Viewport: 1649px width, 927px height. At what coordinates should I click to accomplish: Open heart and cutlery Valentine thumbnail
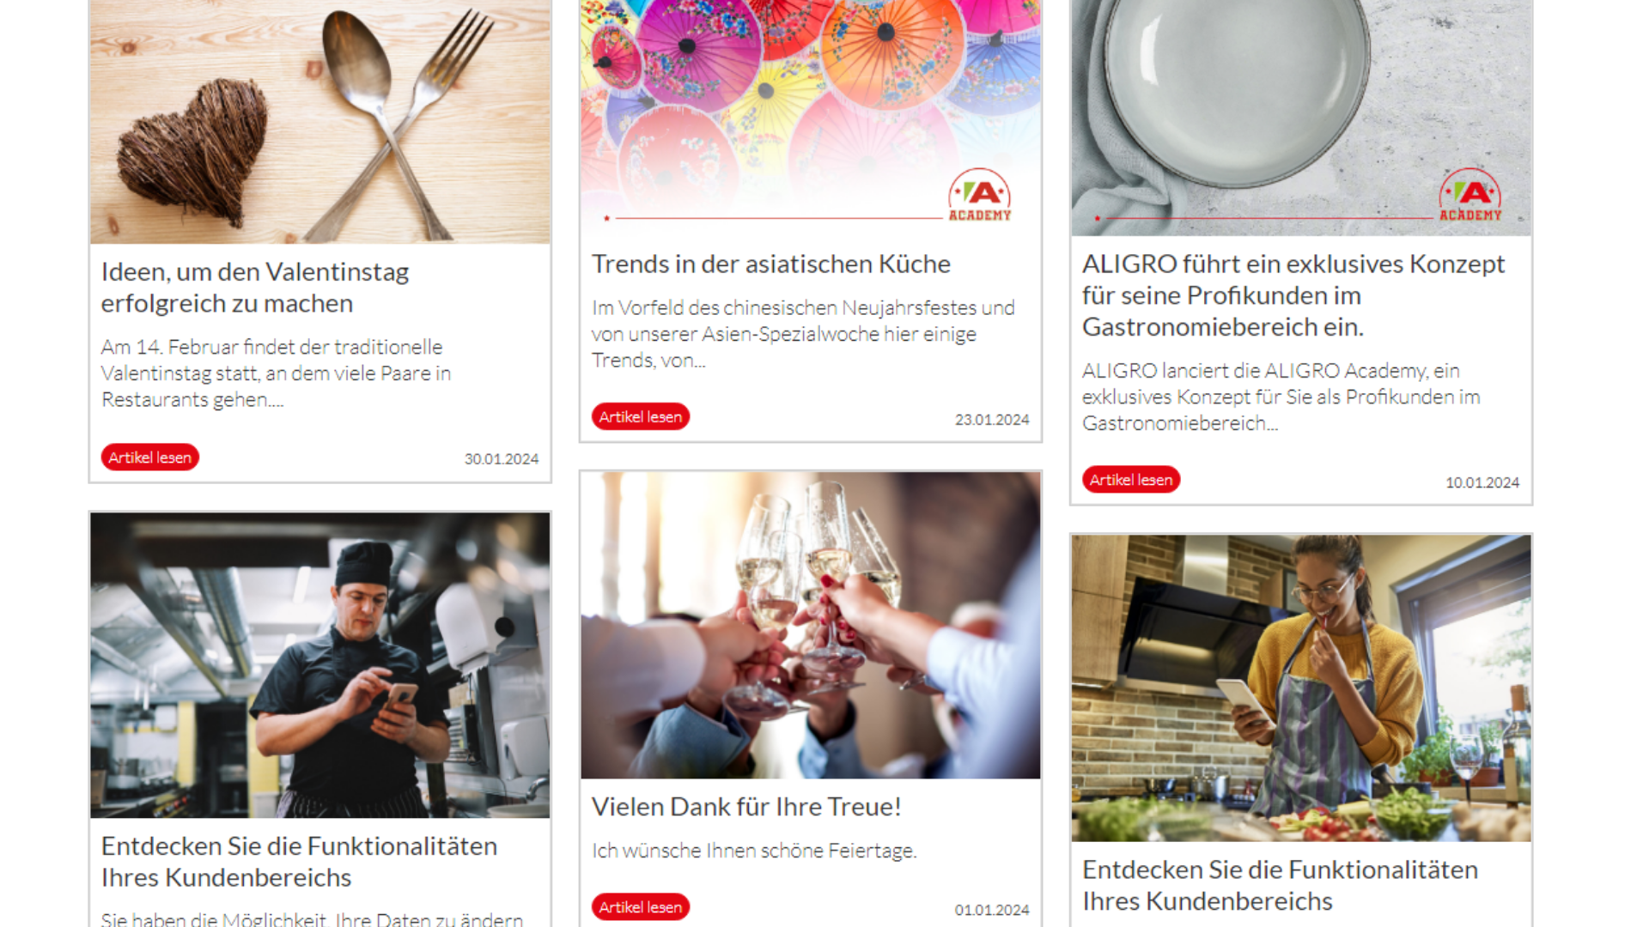(x=320, y=121)
